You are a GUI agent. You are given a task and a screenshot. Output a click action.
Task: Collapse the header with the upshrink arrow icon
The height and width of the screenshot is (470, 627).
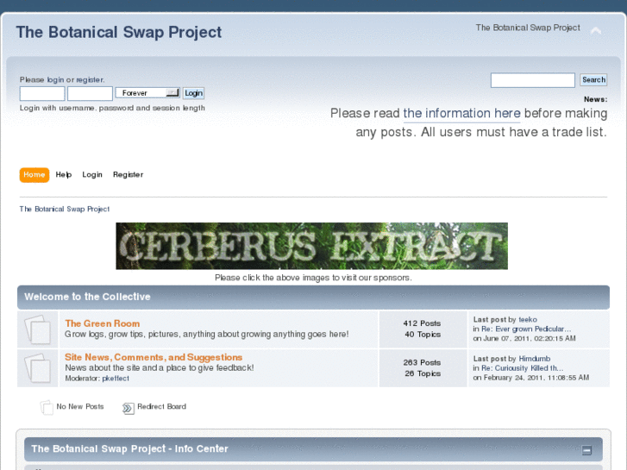(596, 31)
